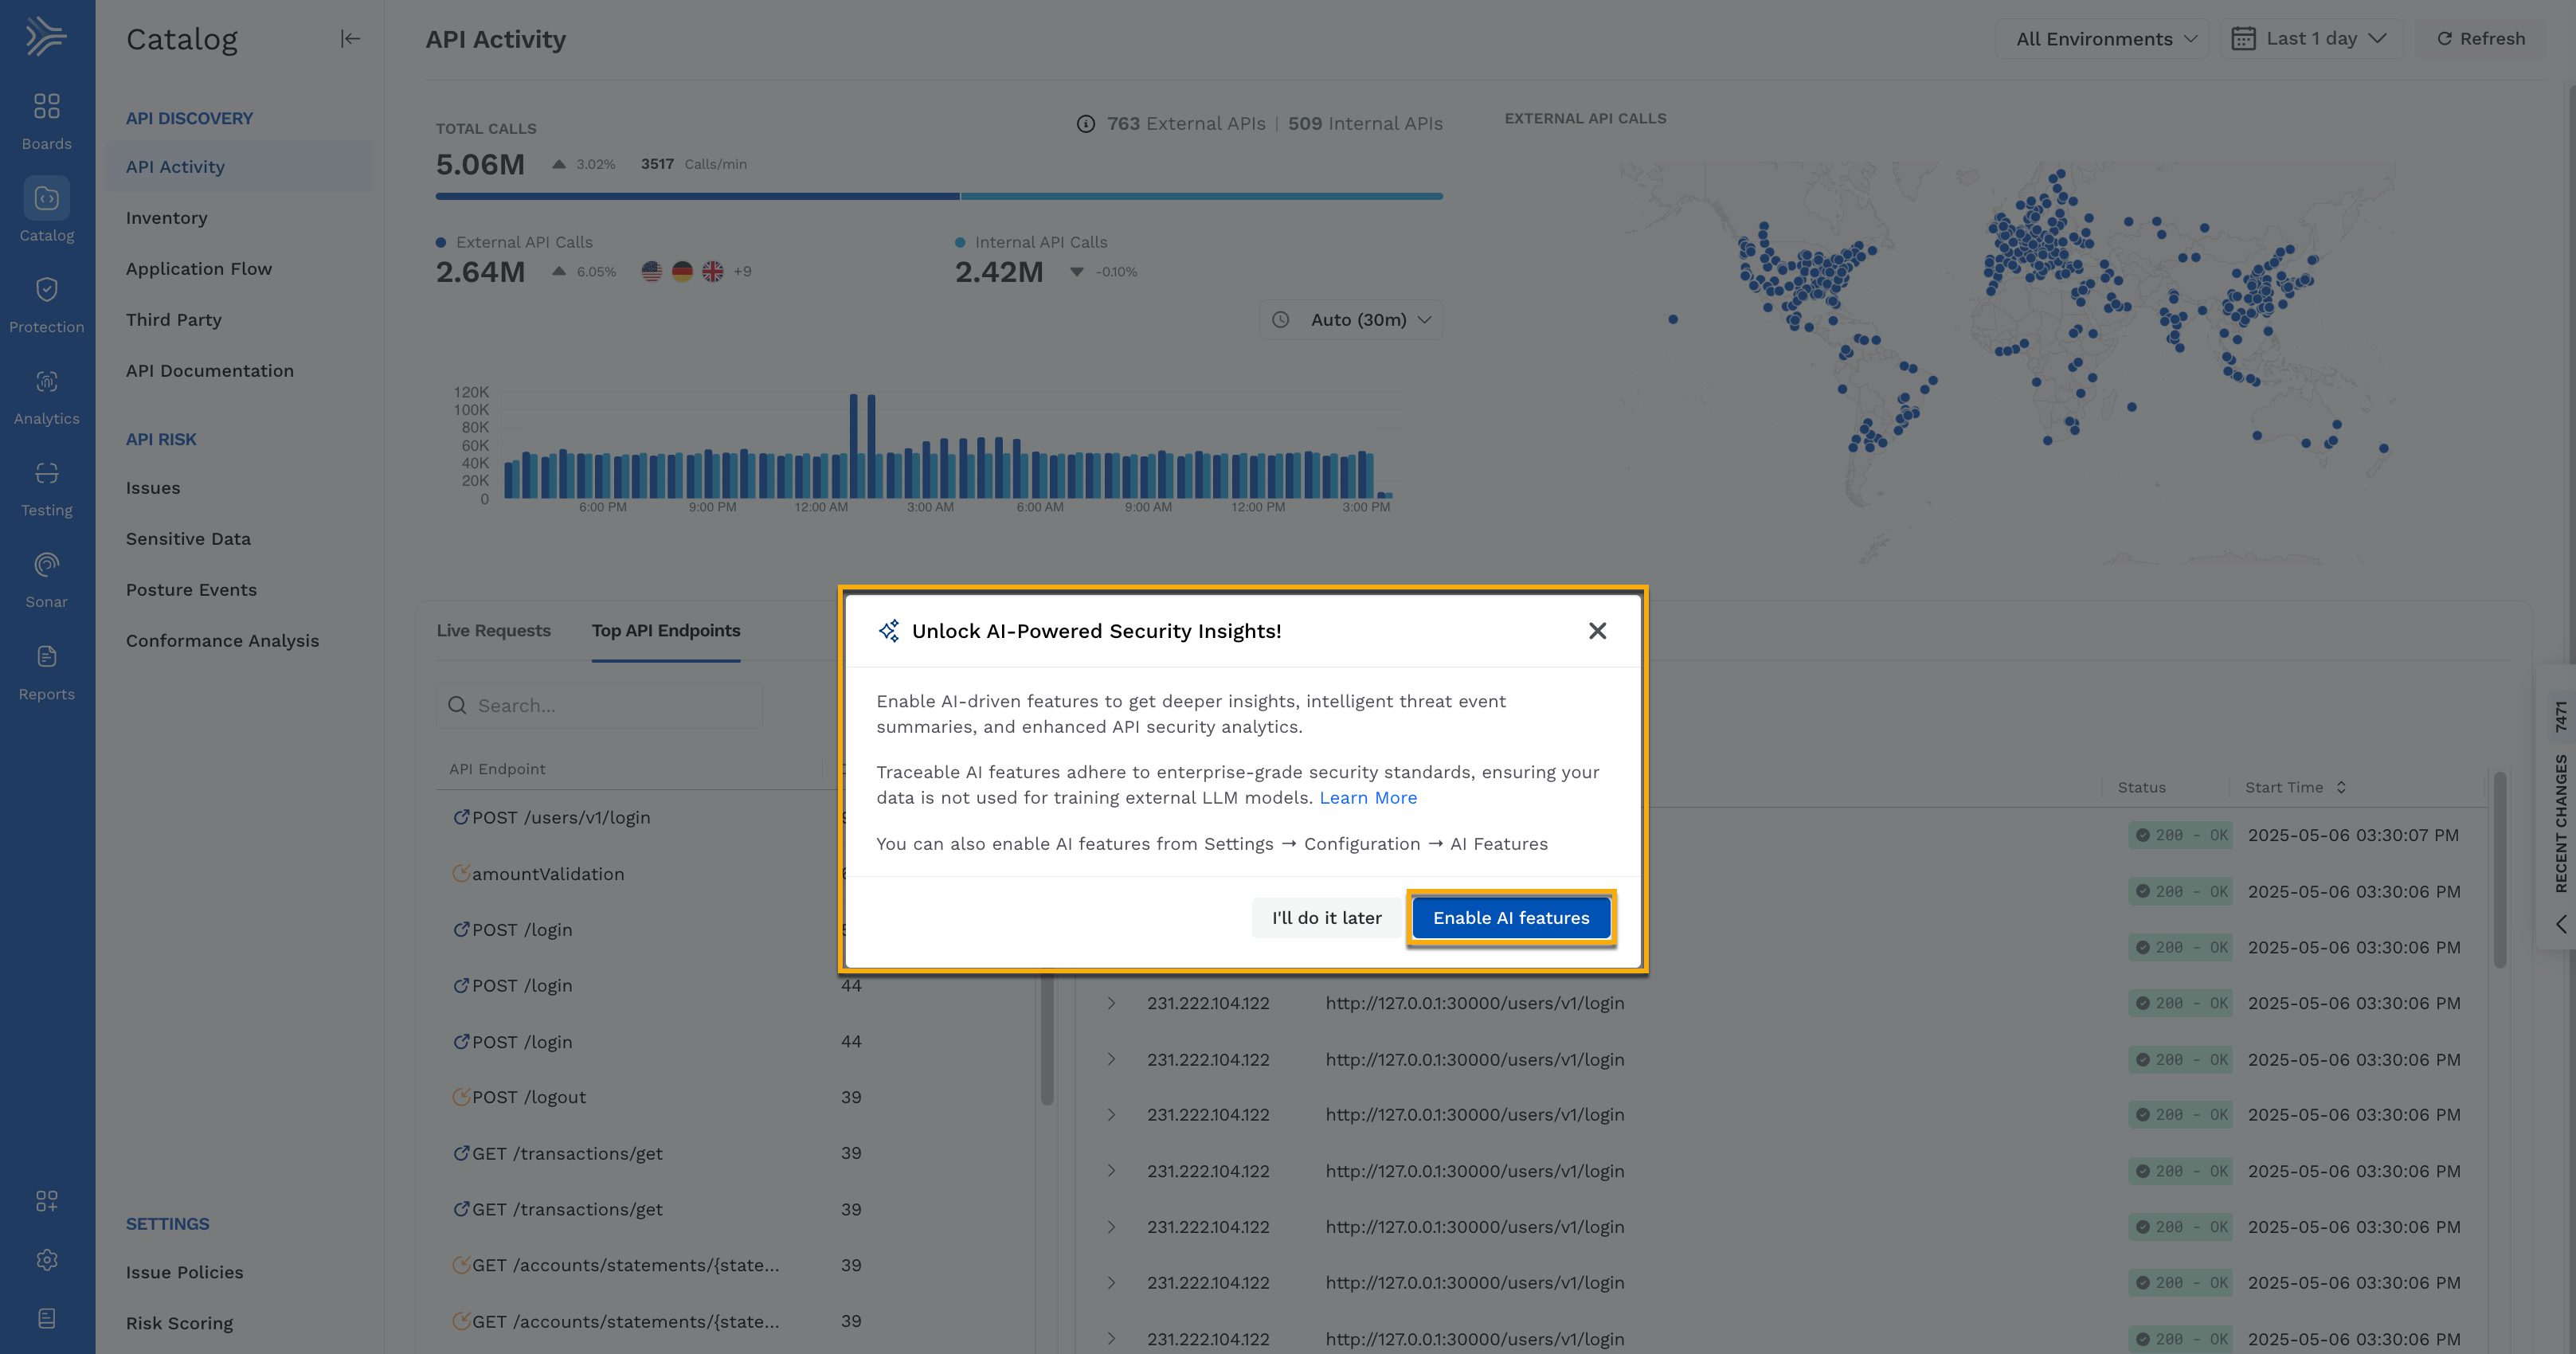2576x1354 pixels.
Task: Click Enable AI features button
Action: (1510, 918)
